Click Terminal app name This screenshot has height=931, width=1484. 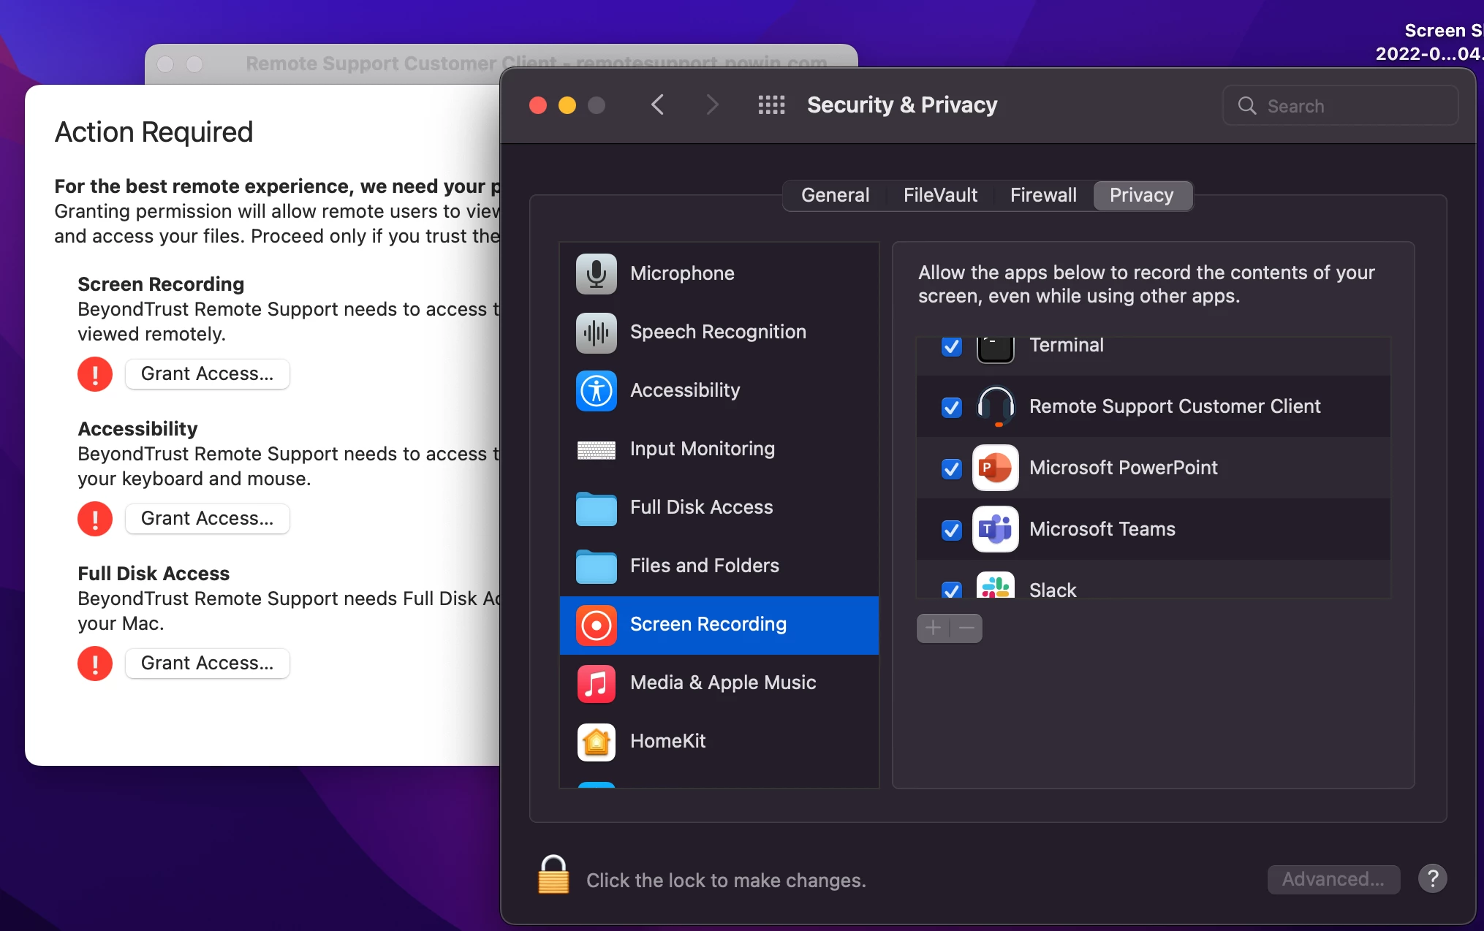point(1066,346)
